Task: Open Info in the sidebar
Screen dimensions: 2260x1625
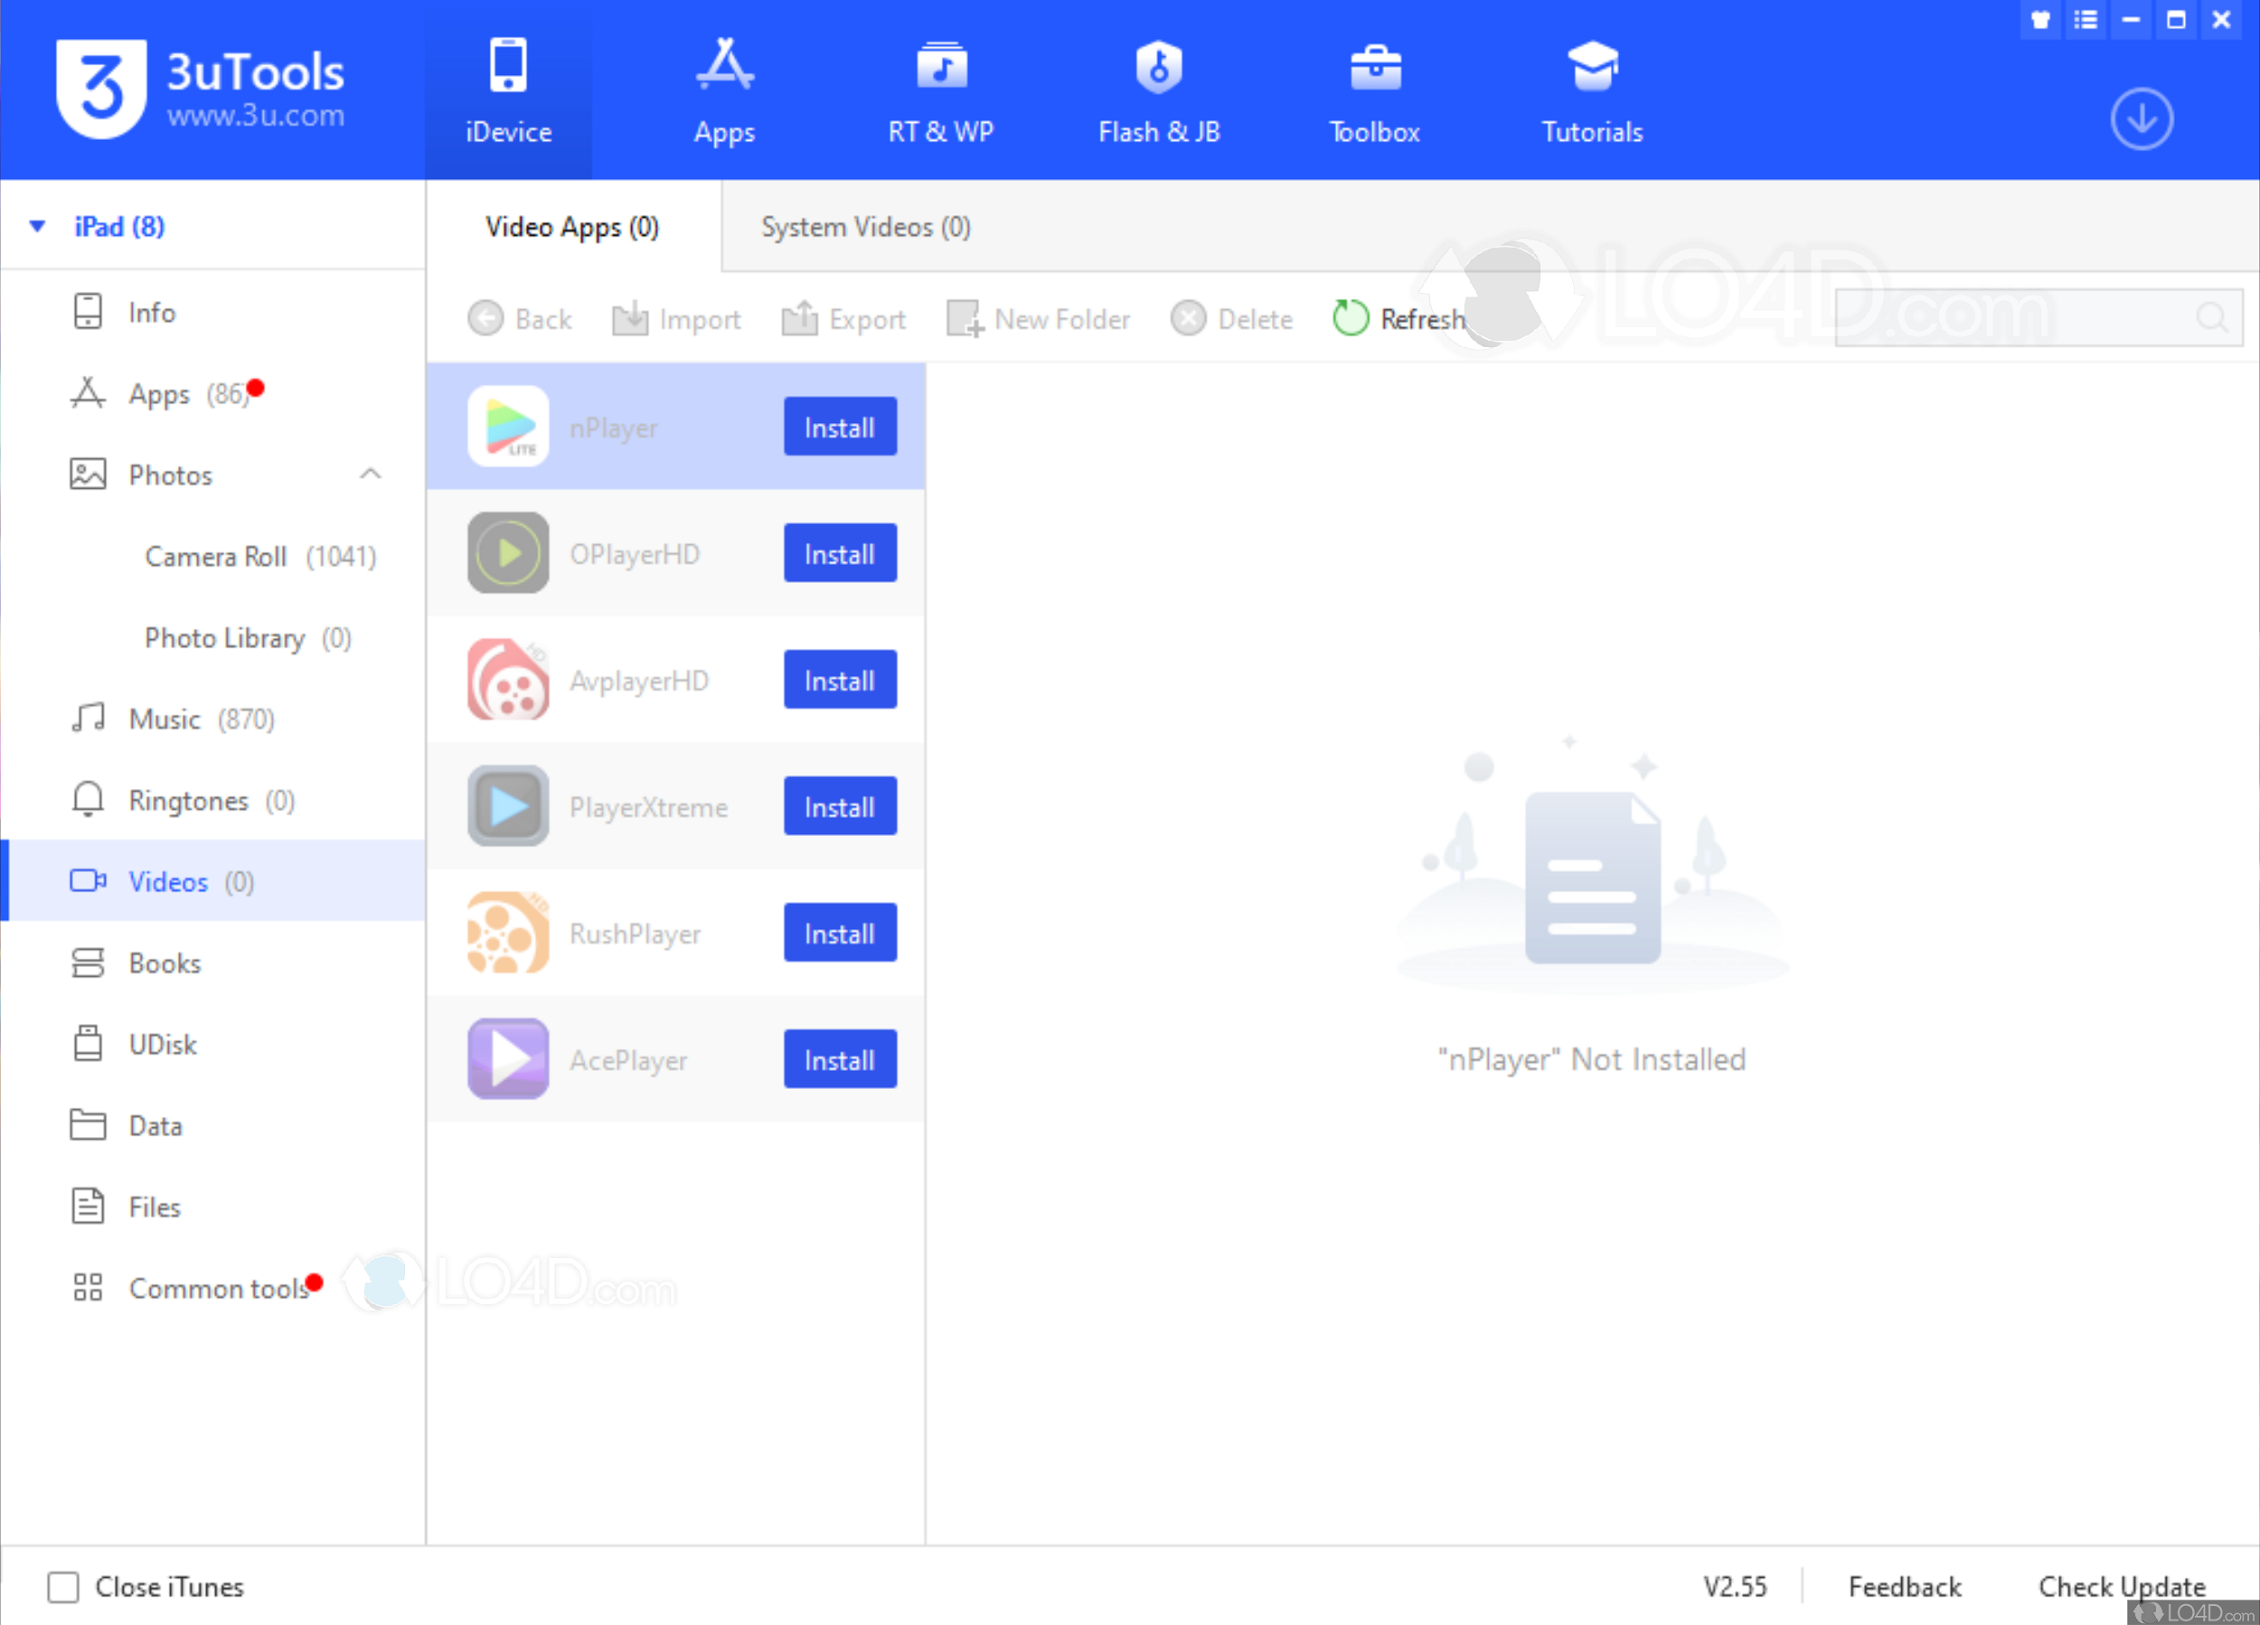Action: pos(212,312)
